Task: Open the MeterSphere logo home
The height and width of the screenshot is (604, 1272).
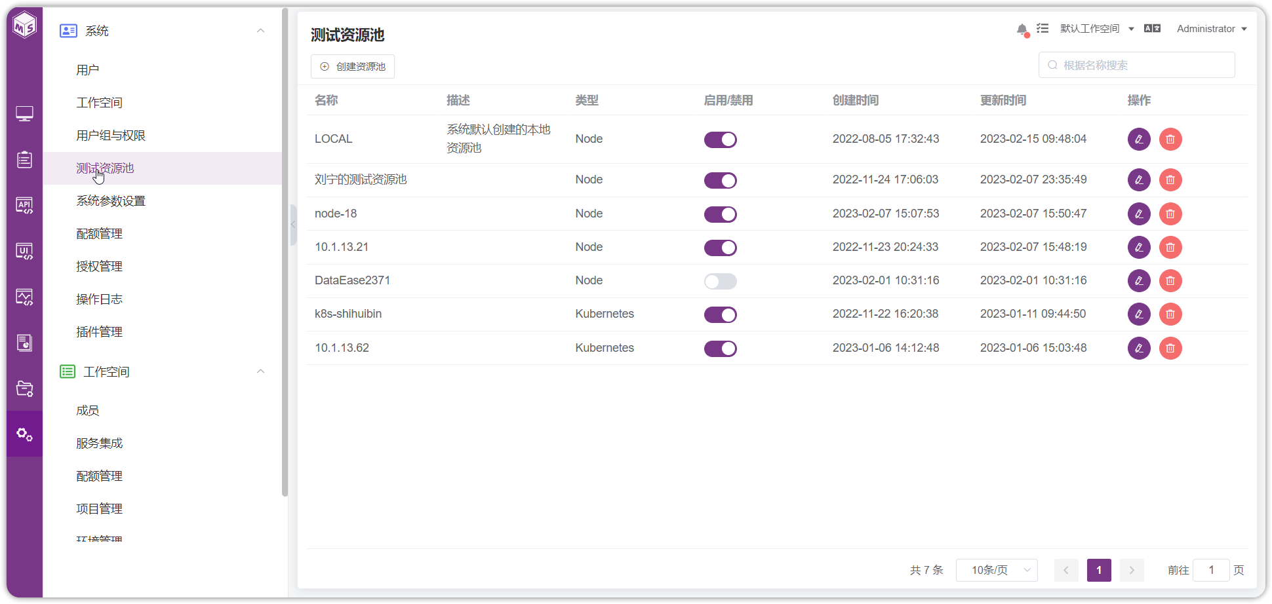Action: (25, 25)
